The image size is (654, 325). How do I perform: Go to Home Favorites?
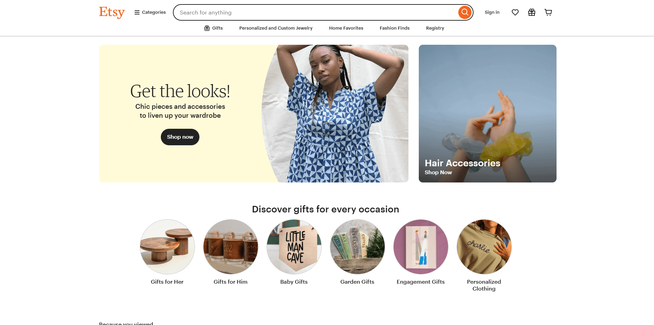(346, 28)
